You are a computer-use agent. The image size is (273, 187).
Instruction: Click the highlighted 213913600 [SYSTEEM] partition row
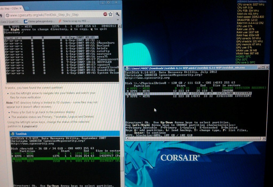point(188,93)
